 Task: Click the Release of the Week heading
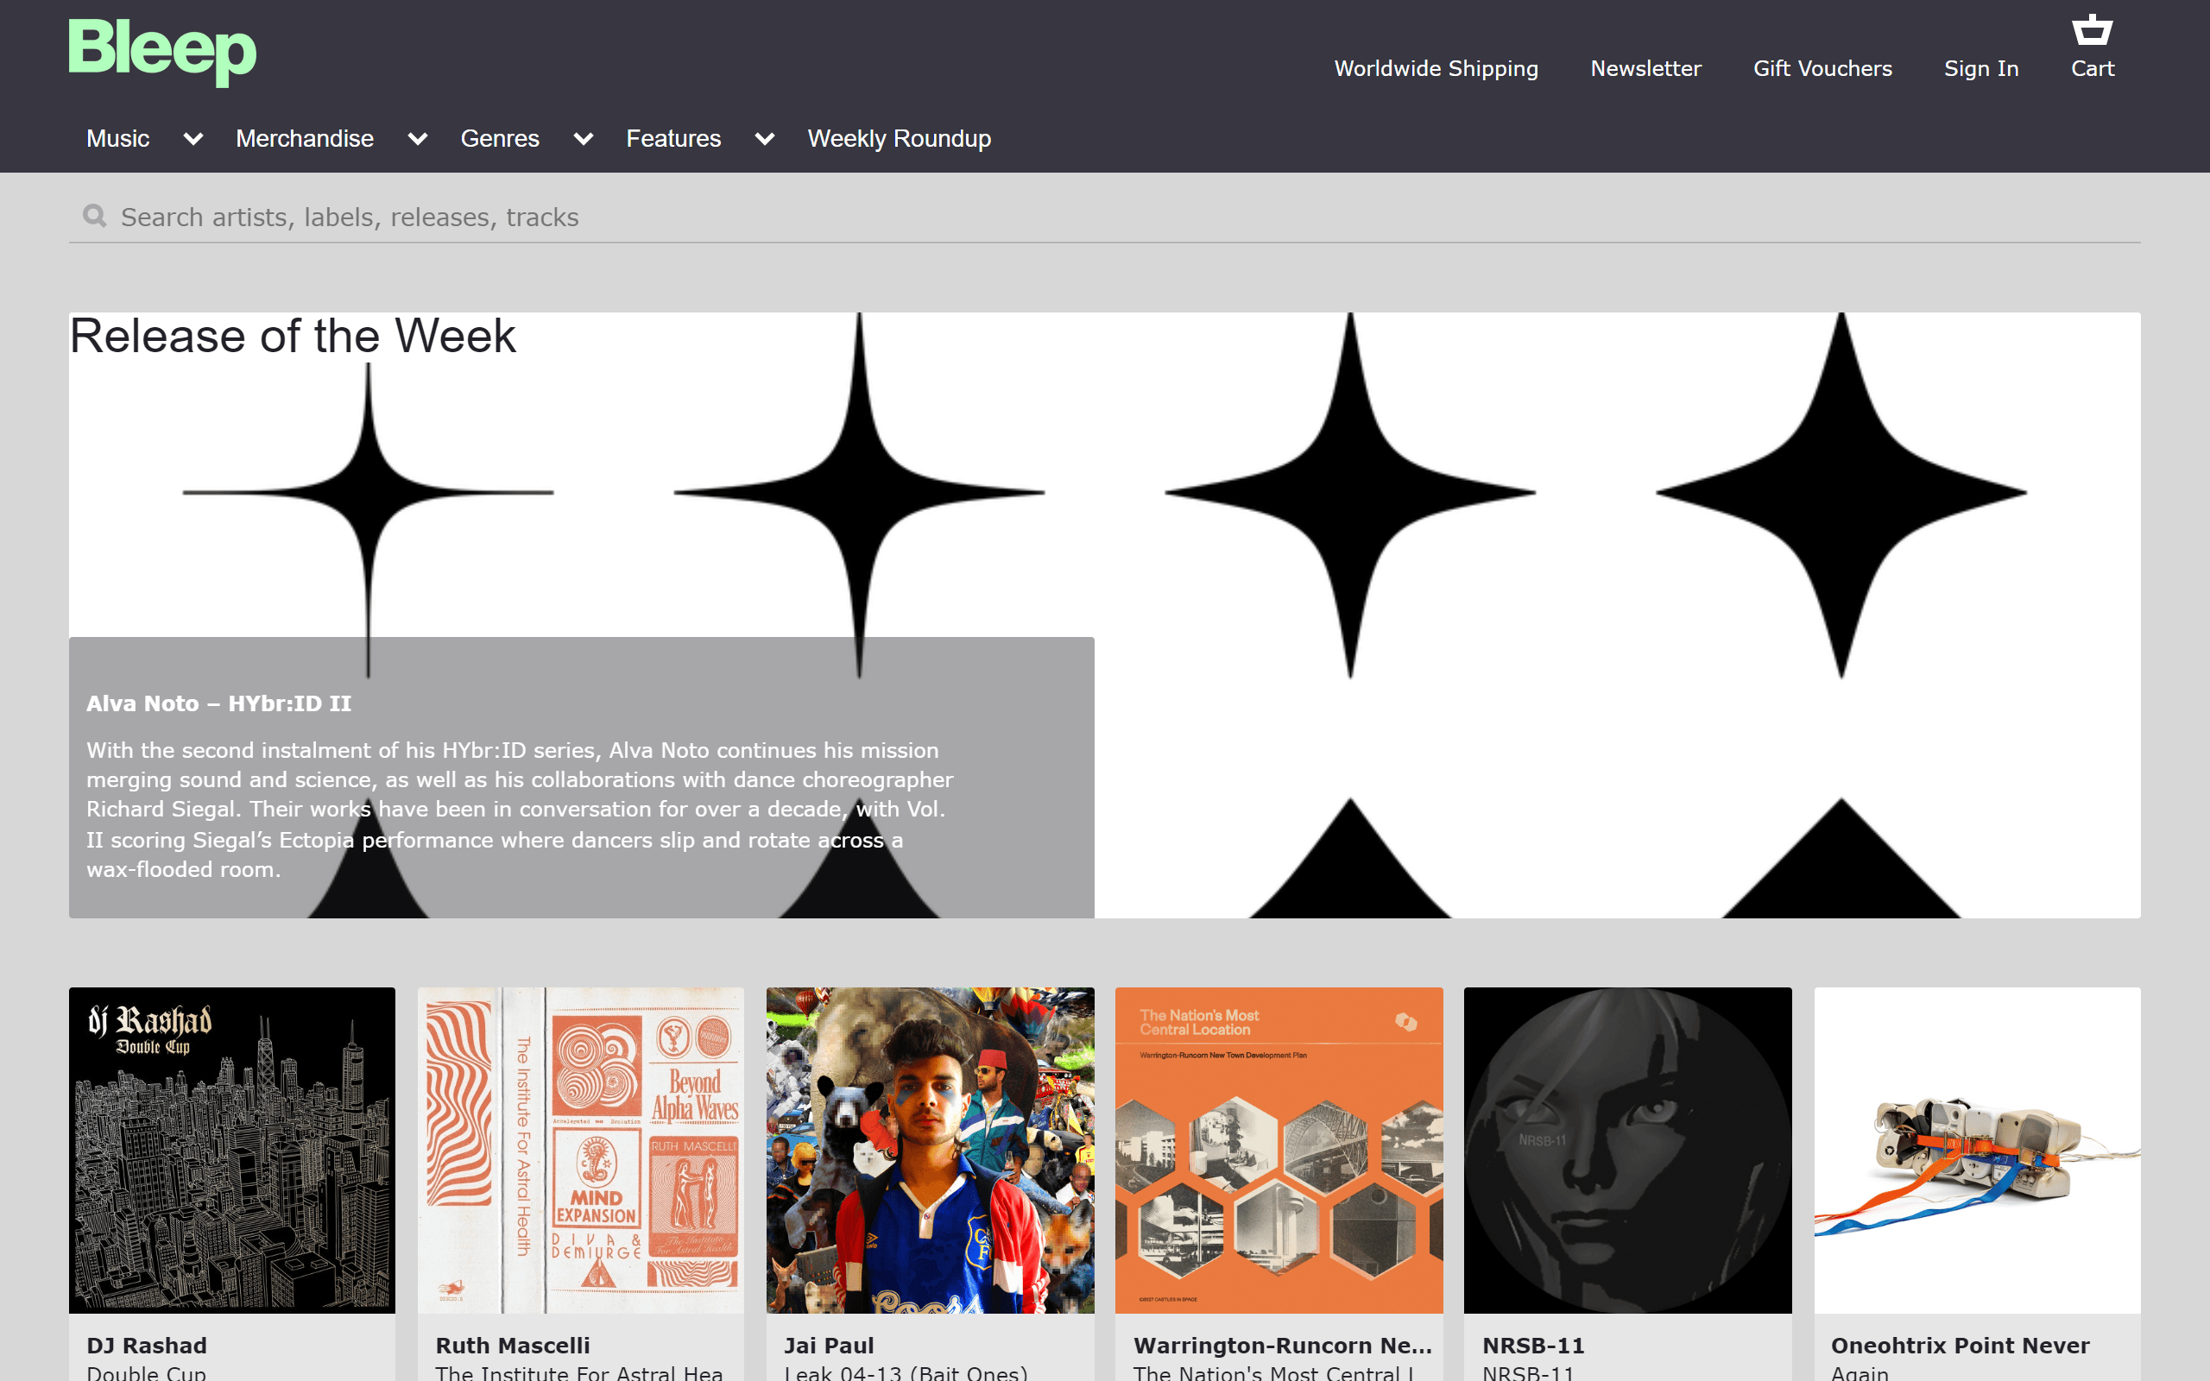pyautogui.click(x=293, y=336)
